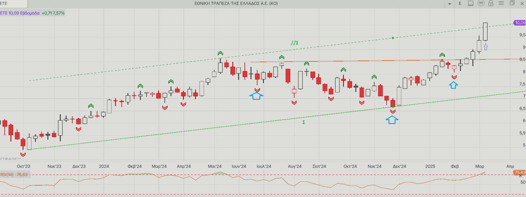Click the Οκτ'23 date axis label
Image resolution: width=526 pixels, height=197 pixels.
click(23, 166)
